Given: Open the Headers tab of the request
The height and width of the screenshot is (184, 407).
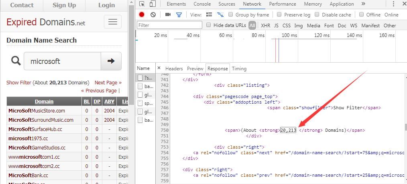Looking at the screenshot, I should click(x=174, y=69).
